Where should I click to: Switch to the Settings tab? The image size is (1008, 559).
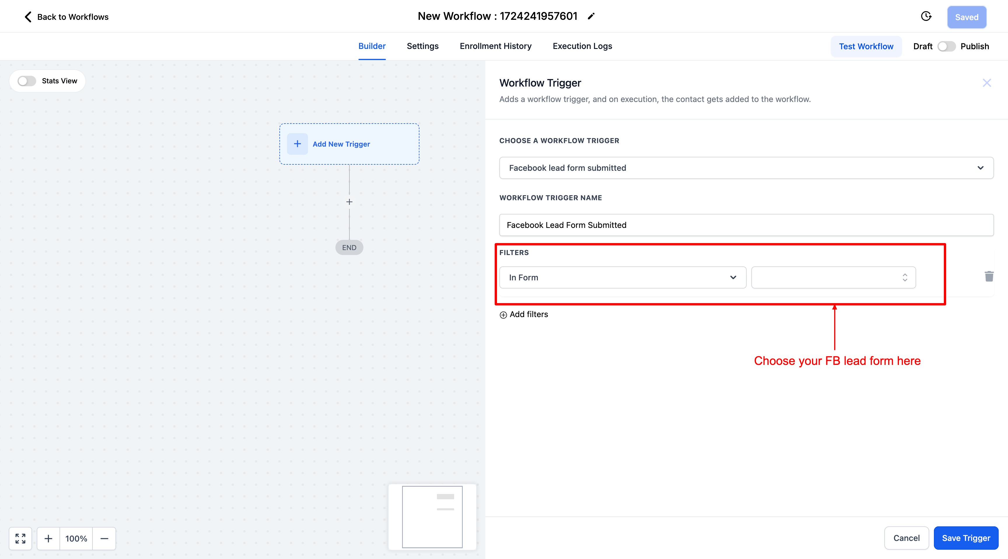(423, 46)
